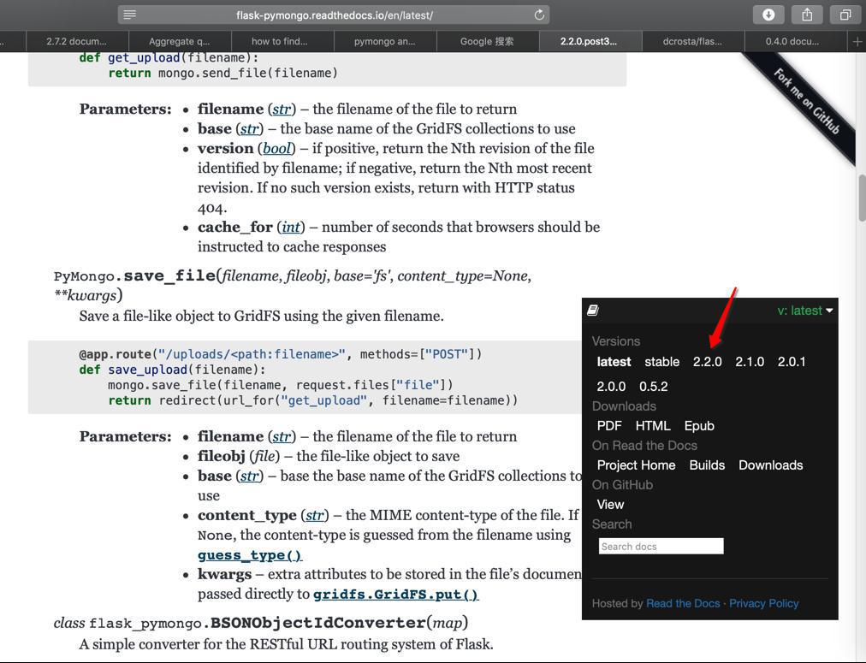The height and width of the screenshot is (663, 866).
Task: Download the docs as PDF
Action: click(609, 426)
